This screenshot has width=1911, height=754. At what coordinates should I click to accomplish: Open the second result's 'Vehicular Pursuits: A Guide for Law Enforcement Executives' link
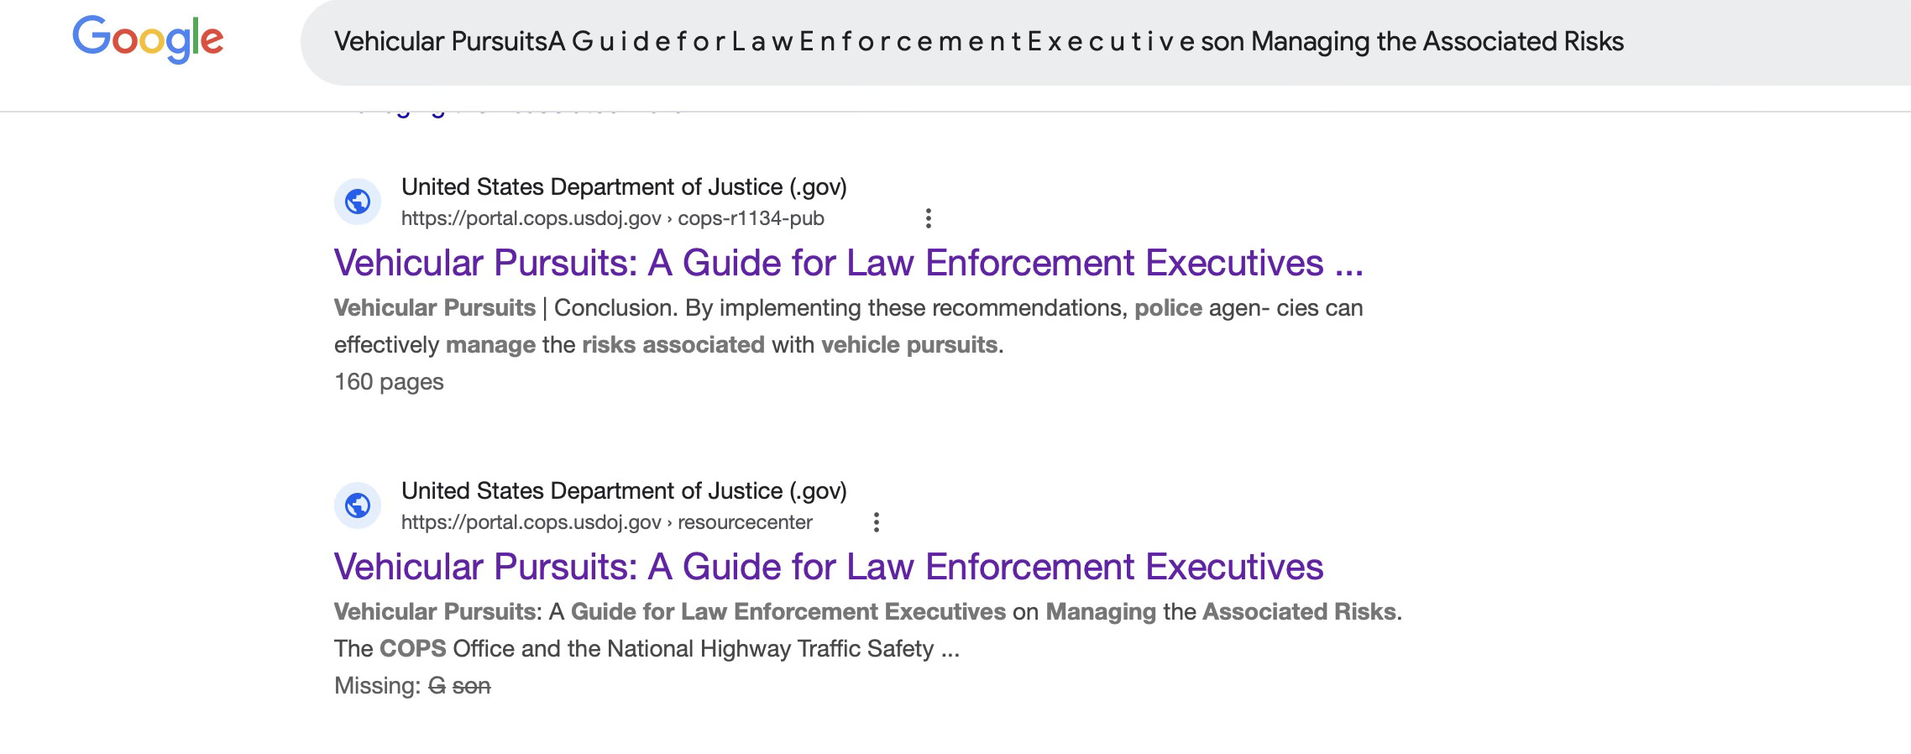(x=829, y=567)
